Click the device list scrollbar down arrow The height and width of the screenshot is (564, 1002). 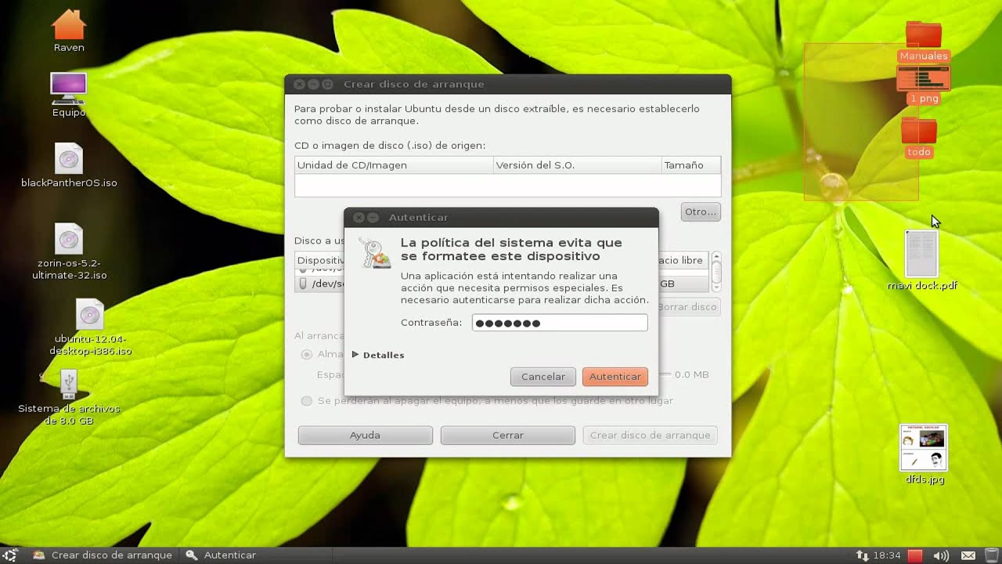click(715, 287)
